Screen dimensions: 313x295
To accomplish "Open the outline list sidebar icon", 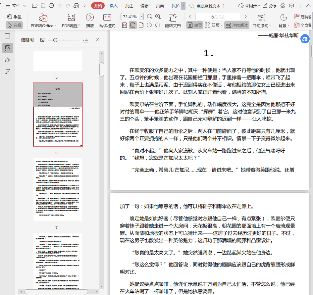I will click(8, 36).
